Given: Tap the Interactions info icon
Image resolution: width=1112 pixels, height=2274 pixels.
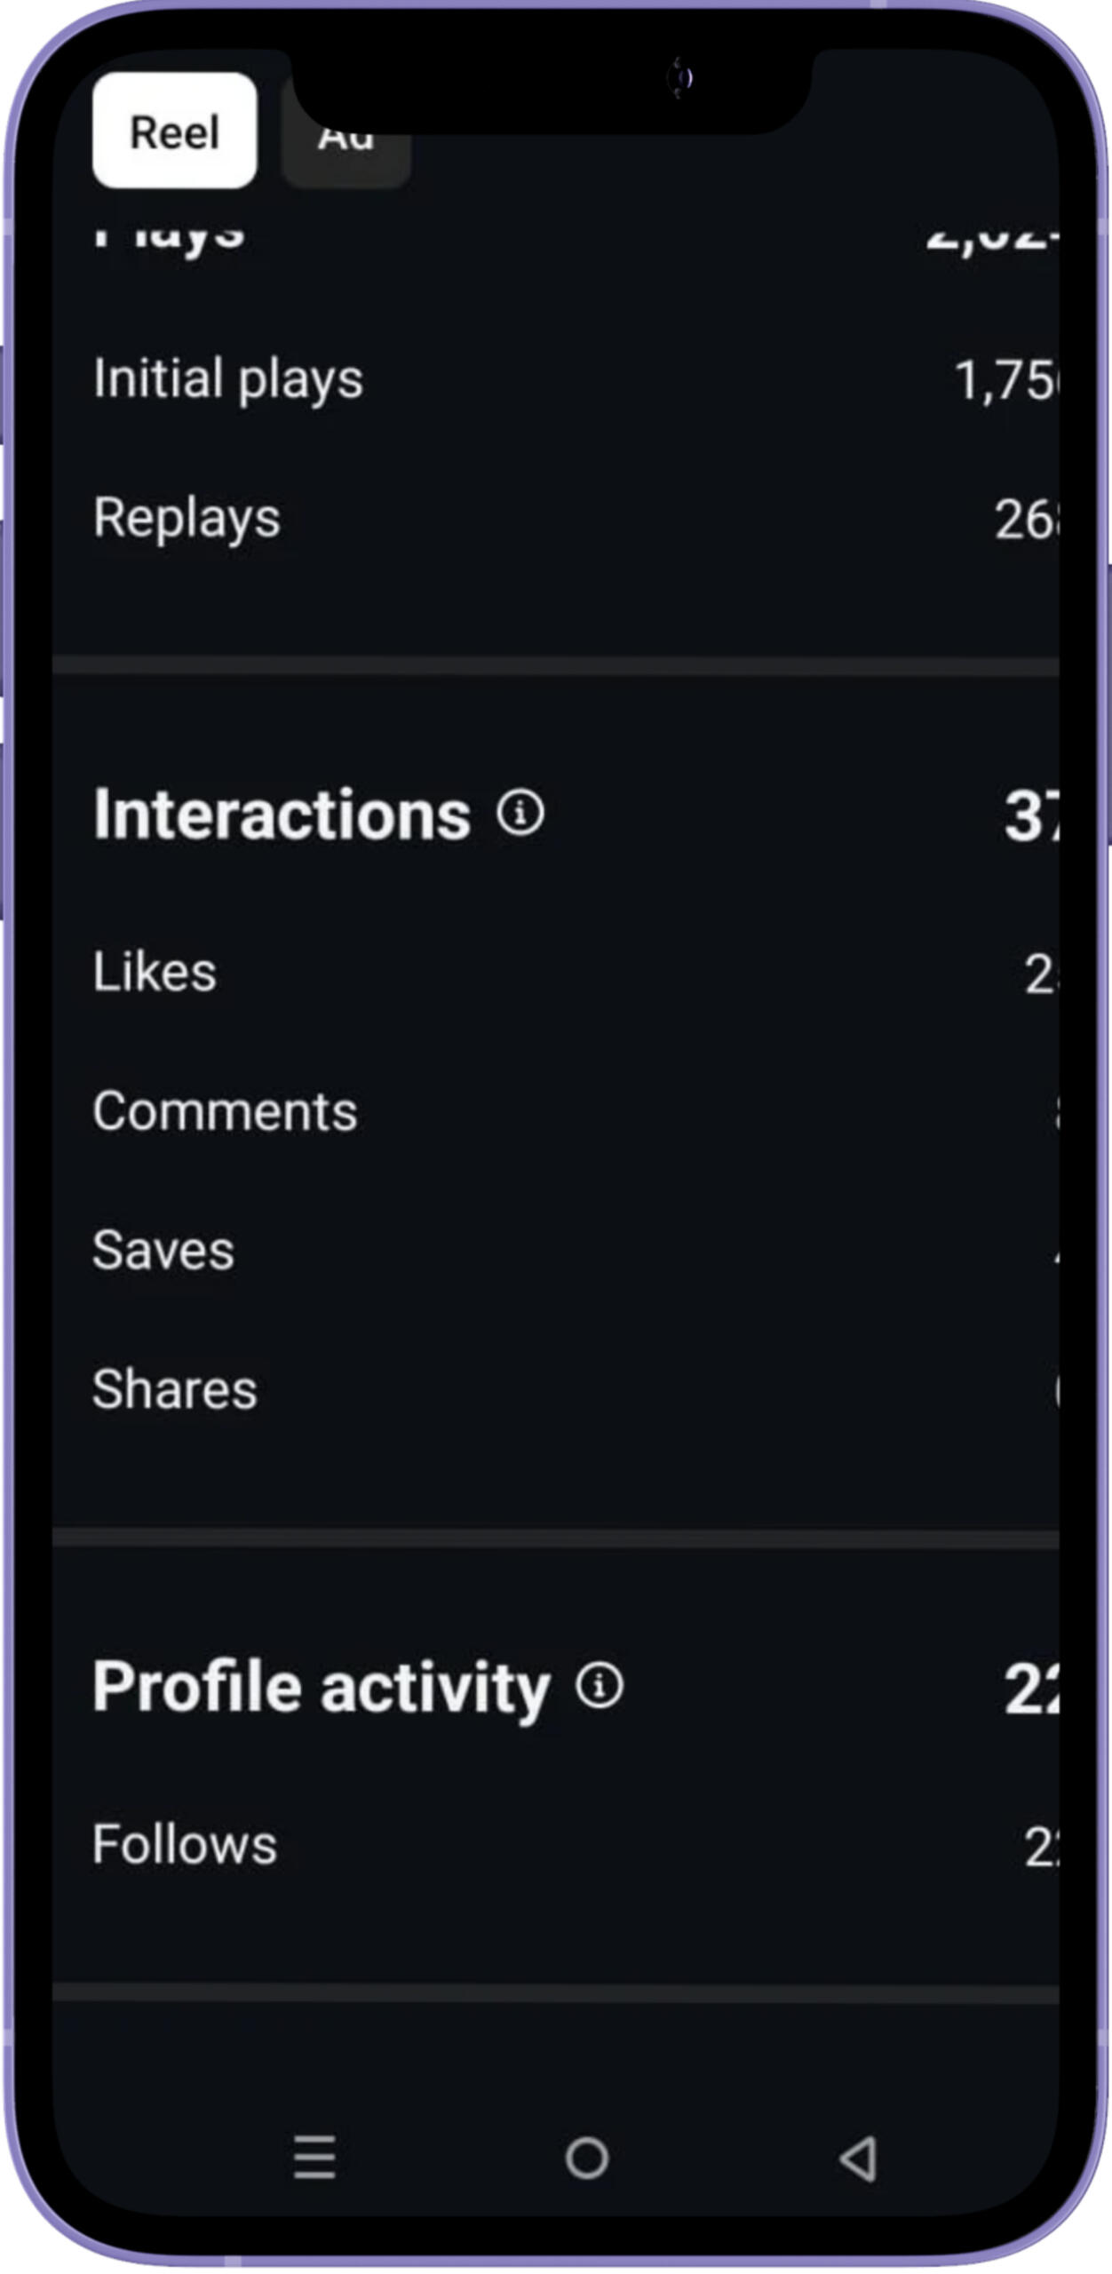Looking at the screenshot, I should point(520,812).
